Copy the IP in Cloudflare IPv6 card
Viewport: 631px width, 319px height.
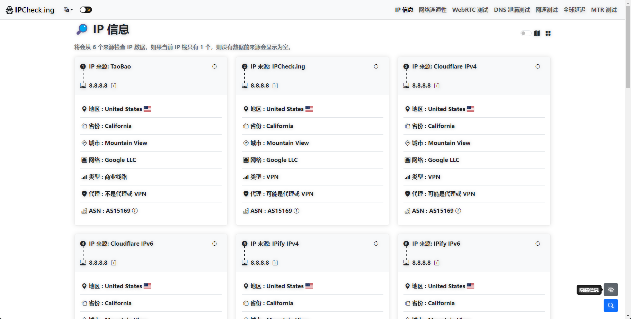tap(114, 263)
